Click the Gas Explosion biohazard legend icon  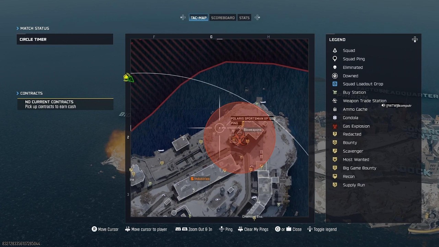(x=335, y=126)
